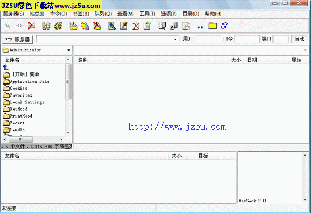Screen dimensions: 311x213
Task: Open the 选项(P) menu
Action: pos(169,14)
